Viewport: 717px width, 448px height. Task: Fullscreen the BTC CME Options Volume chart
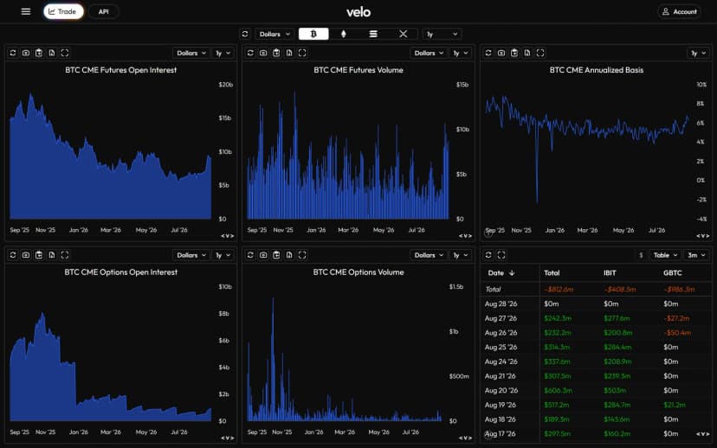click(x=302, y=255)
